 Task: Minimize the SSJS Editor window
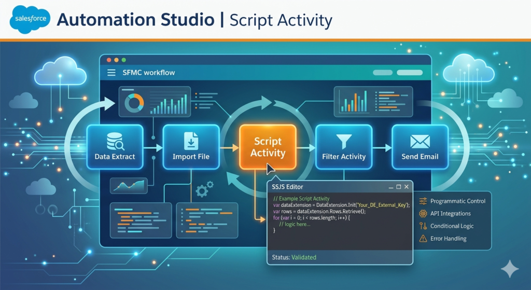[391, 187]
